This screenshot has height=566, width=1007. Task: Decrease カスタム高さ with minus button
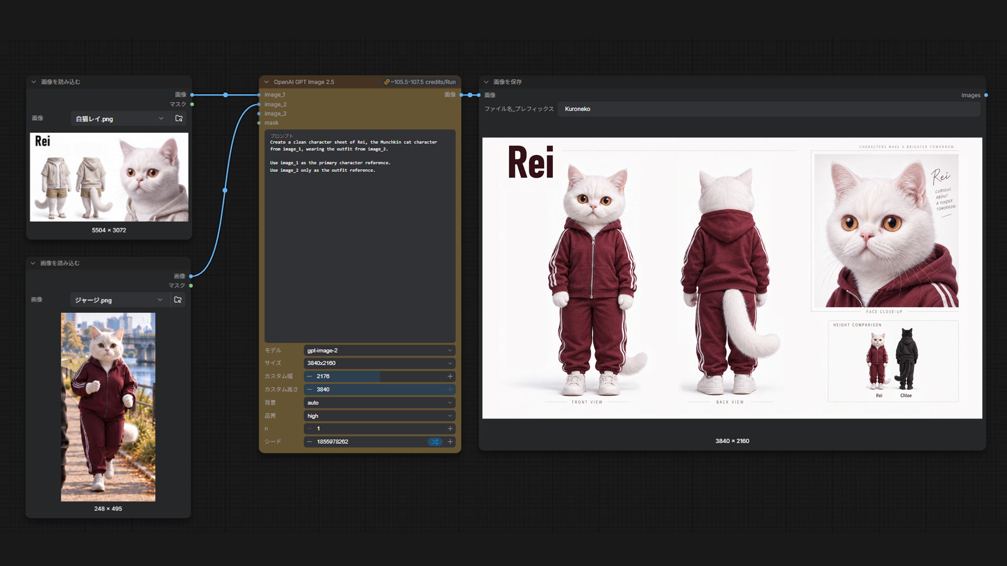coord(309,389)
